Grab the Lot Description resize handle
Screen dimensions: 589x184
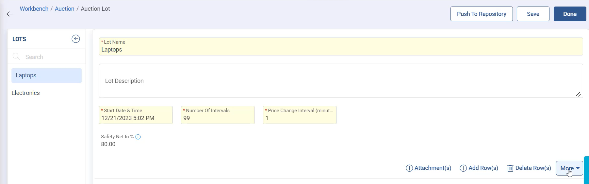(x=578, y=94)
